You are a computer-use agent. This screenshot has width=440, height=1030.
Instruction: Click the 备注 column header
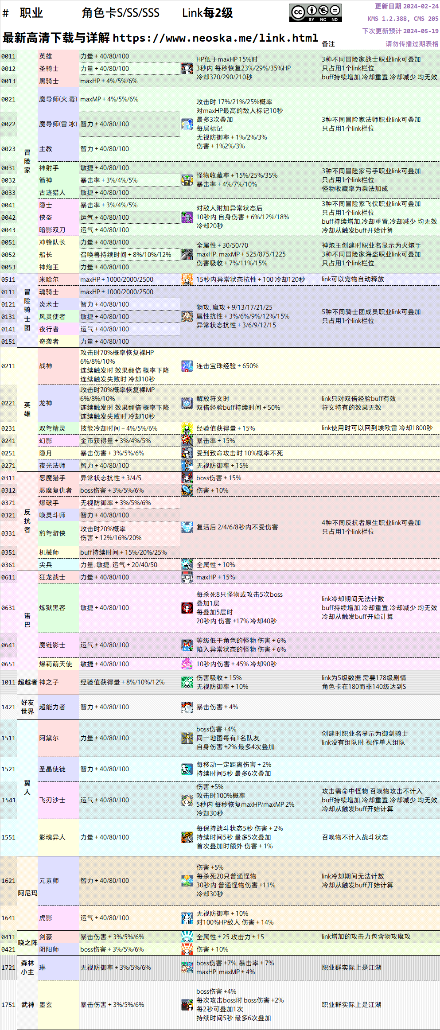point(328,44)
